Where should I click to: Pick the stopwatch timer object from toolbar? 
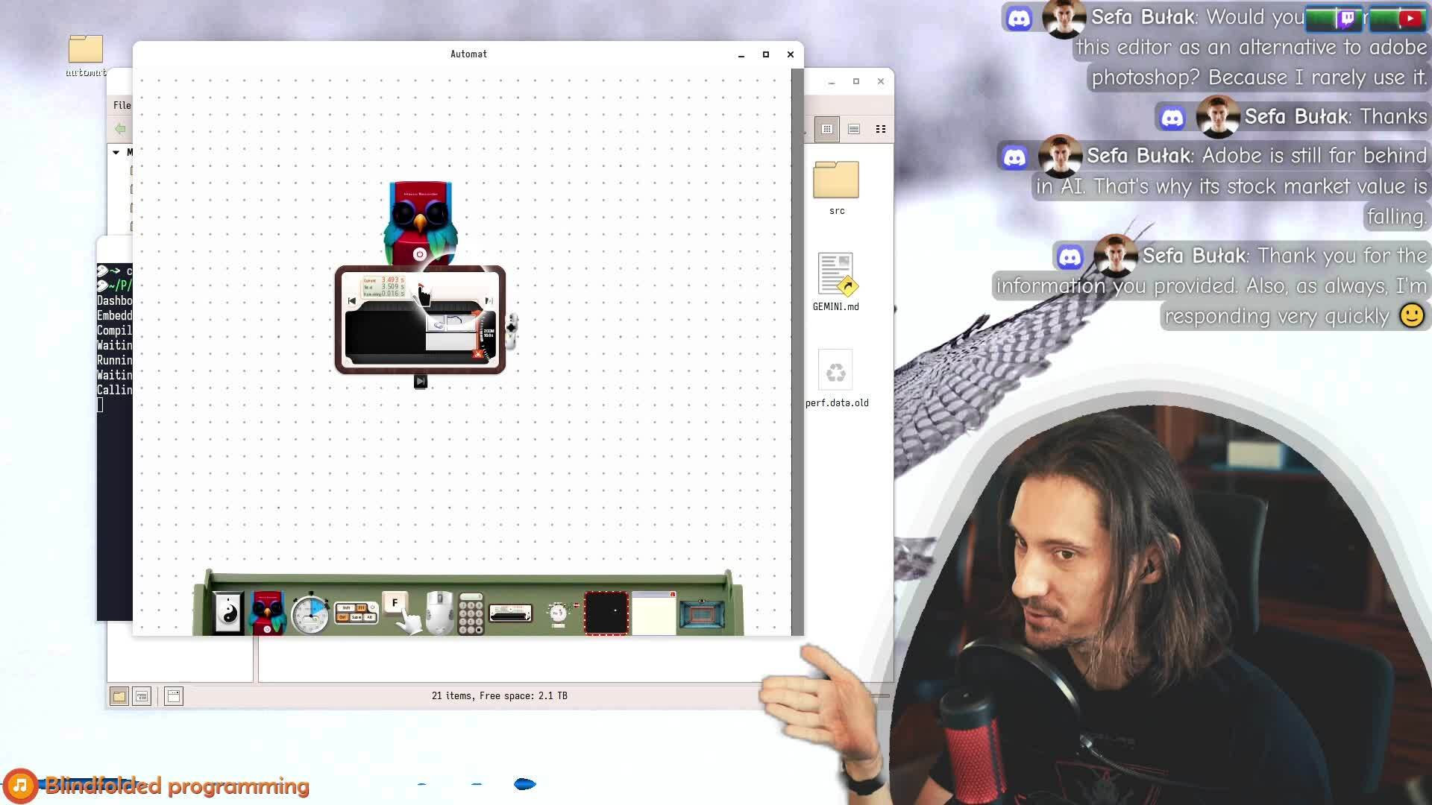tap(310, 613)
